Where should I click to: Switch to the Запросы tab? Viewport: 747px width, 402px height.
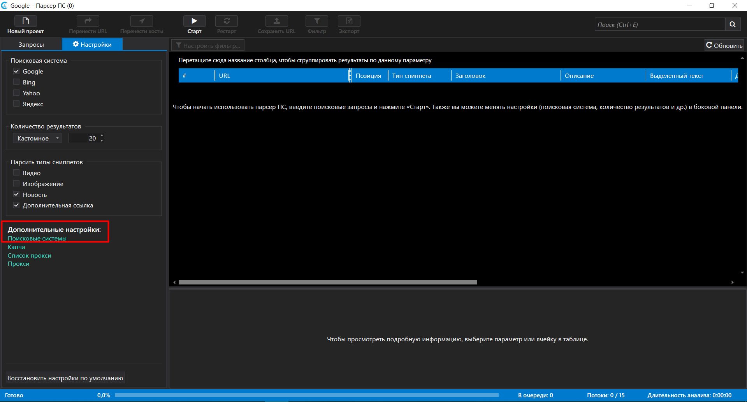click(31, 44)
